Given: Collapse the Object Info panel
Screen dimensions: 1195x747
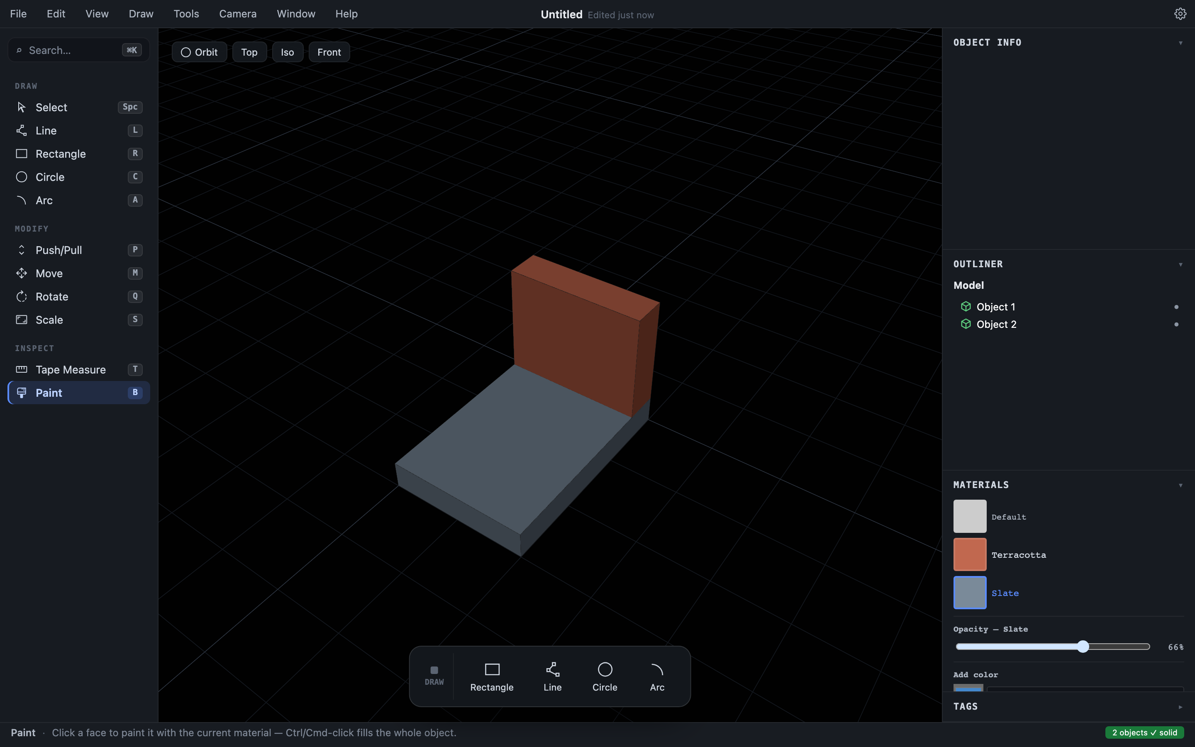Looking at the screenshot, I should (x=1180, y=43).
